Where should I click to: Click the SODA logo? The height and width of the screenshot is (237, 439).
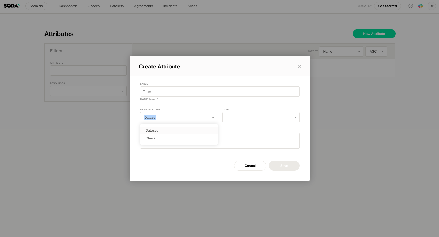(x=12, y=6)
